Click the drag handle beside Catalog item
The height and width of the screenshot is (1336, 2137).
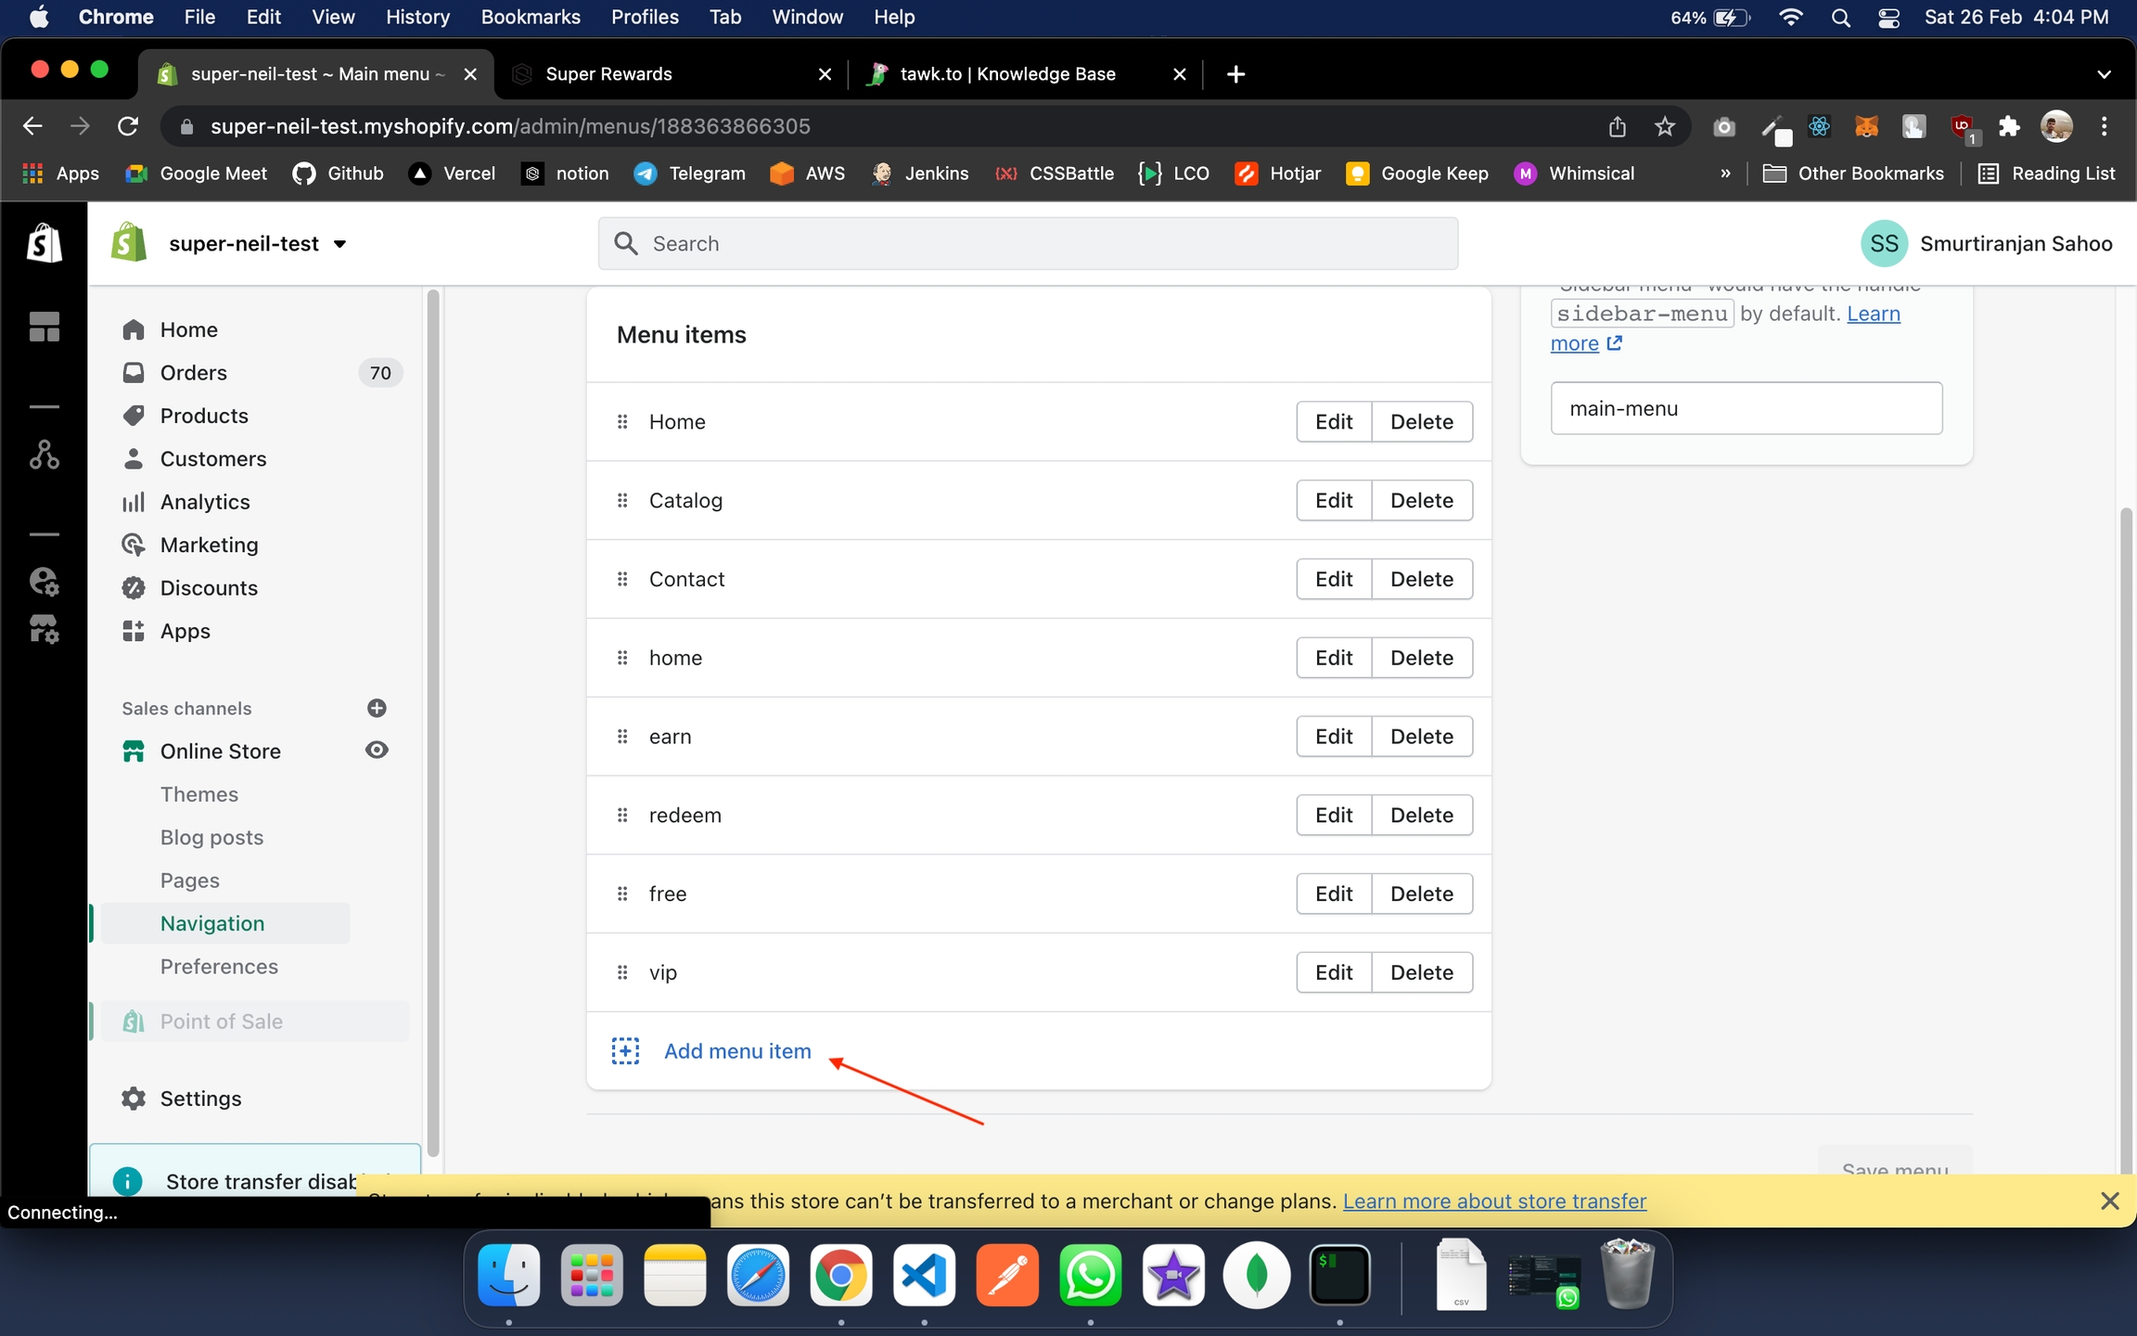[622, 500]
